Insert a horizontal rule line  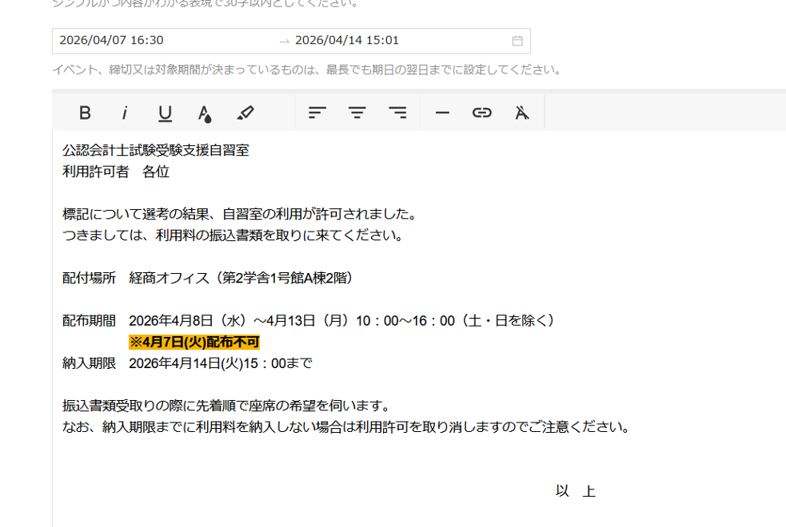[x=442, y=113]
